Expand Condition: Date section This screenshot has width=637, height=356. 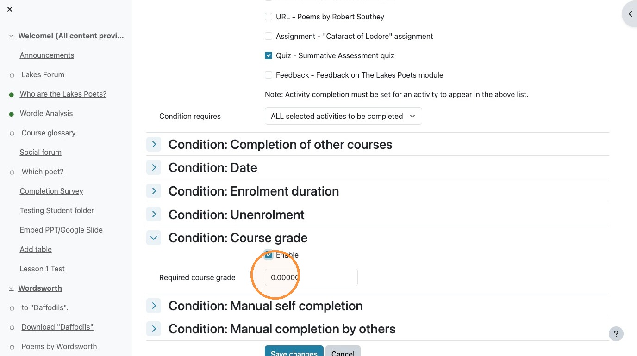click(x=154, y=167)
